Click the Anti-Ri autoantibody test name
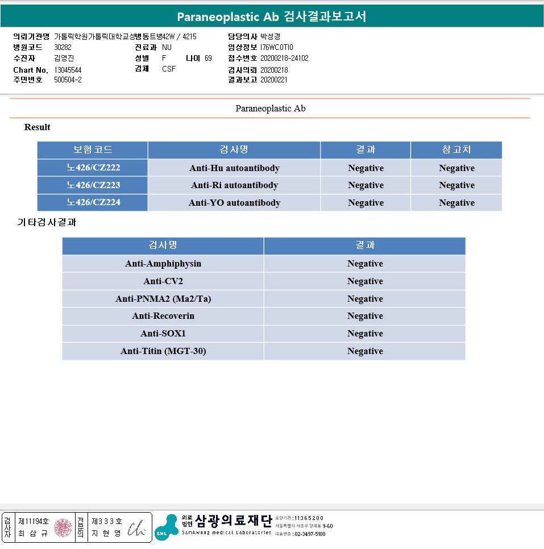544x549 pixels. (x=234, y=185)
